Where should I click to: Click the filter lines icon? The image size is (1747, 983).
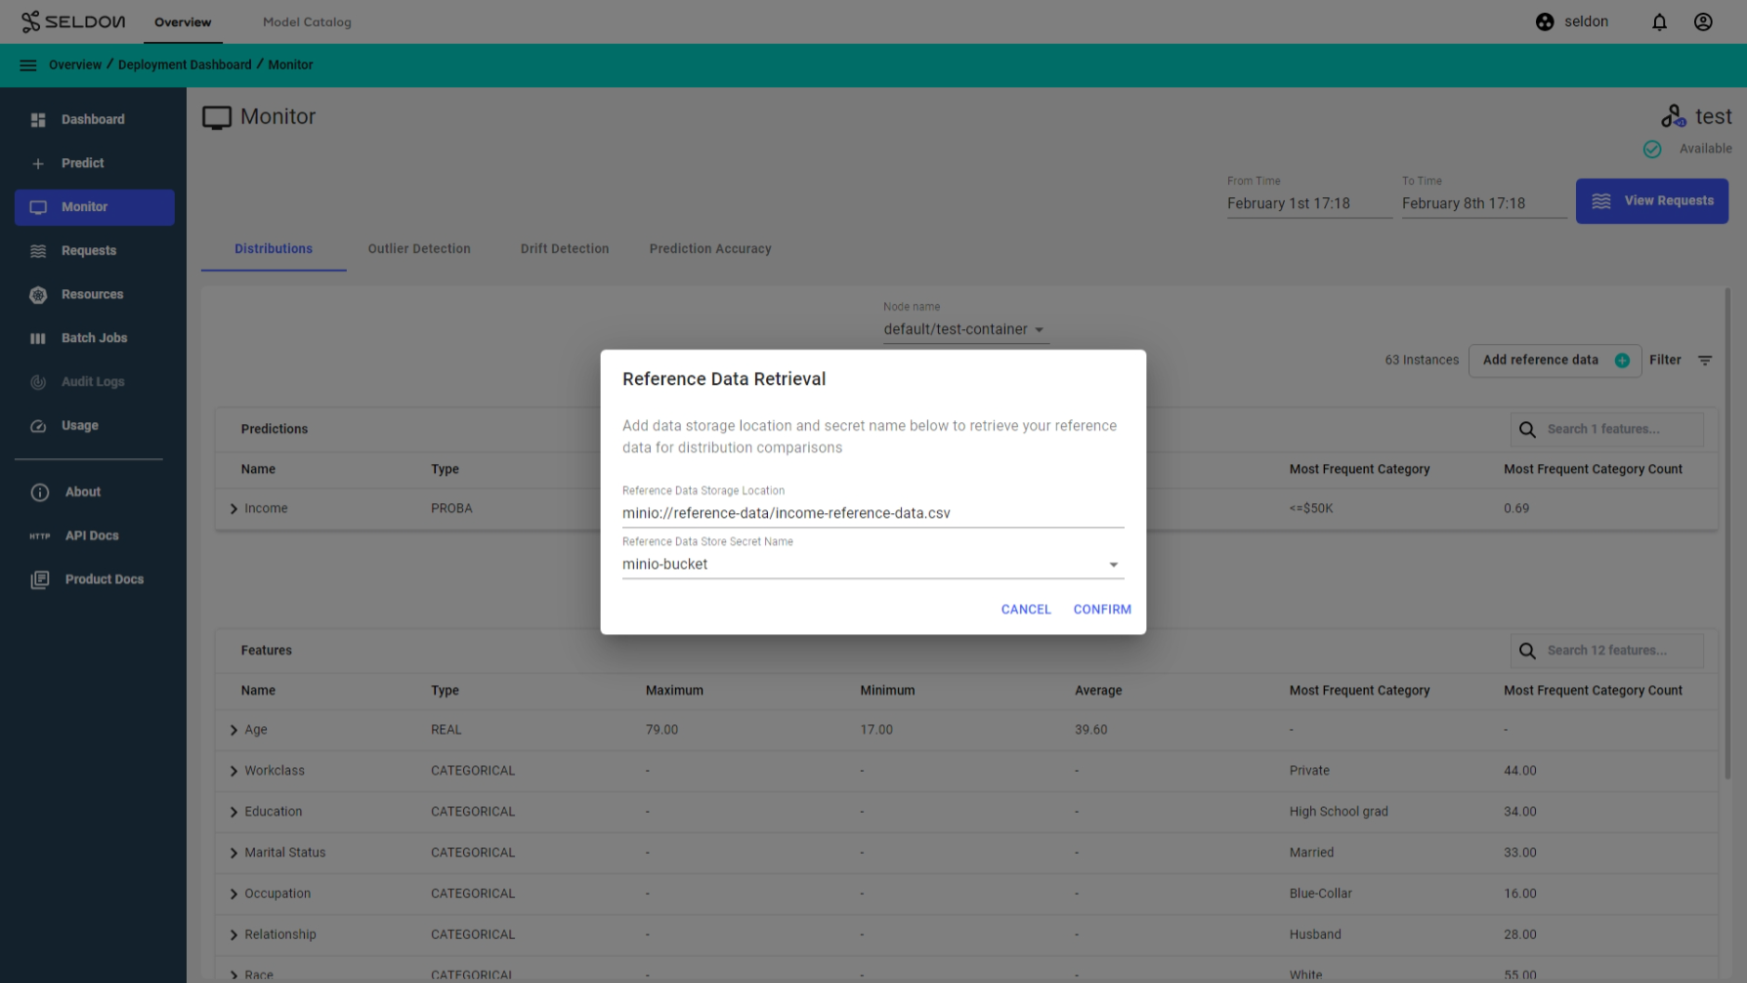coord(1705,361)
